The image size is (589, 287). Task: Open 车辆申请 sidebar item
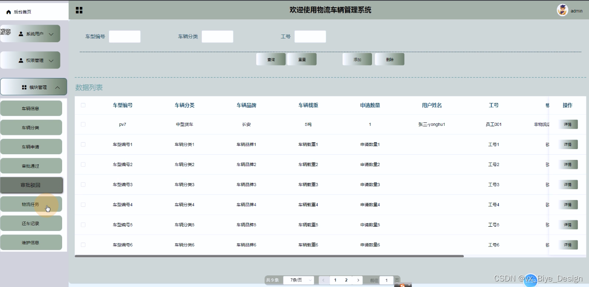coord(31,147)
